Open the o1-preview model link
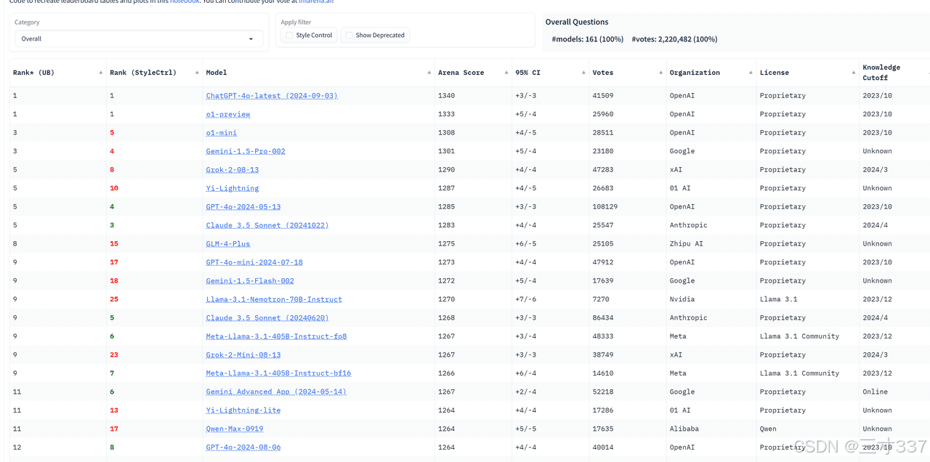930x462 pixels. point(228,114)
